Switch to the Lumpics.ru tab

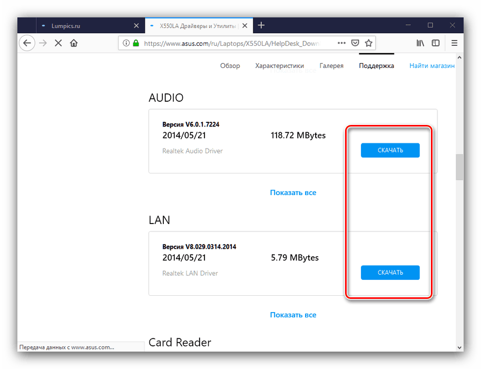tap(91, 25)
